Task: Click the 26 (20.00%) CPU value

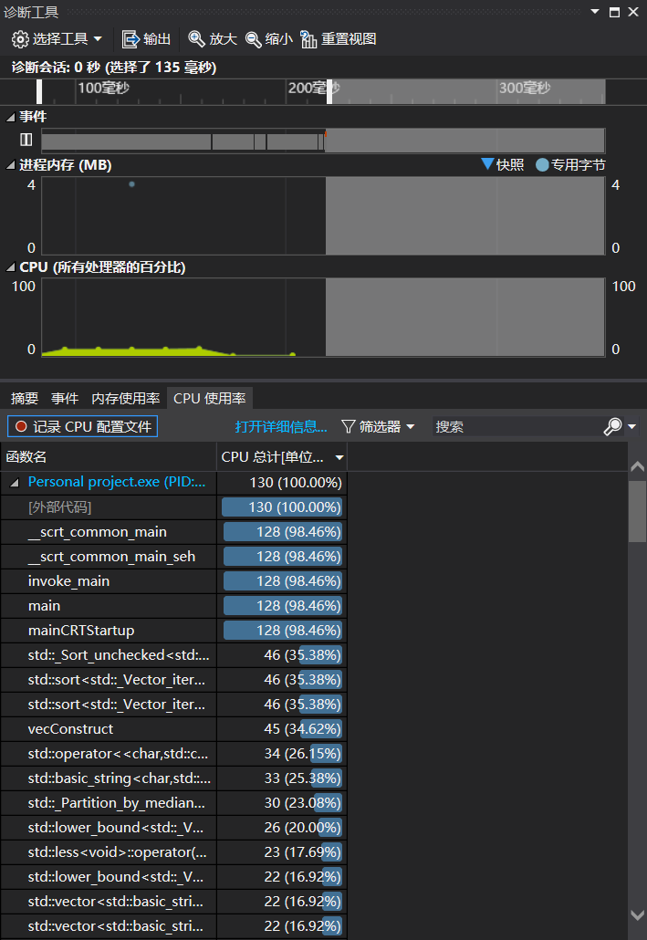Action: point(303,828)
